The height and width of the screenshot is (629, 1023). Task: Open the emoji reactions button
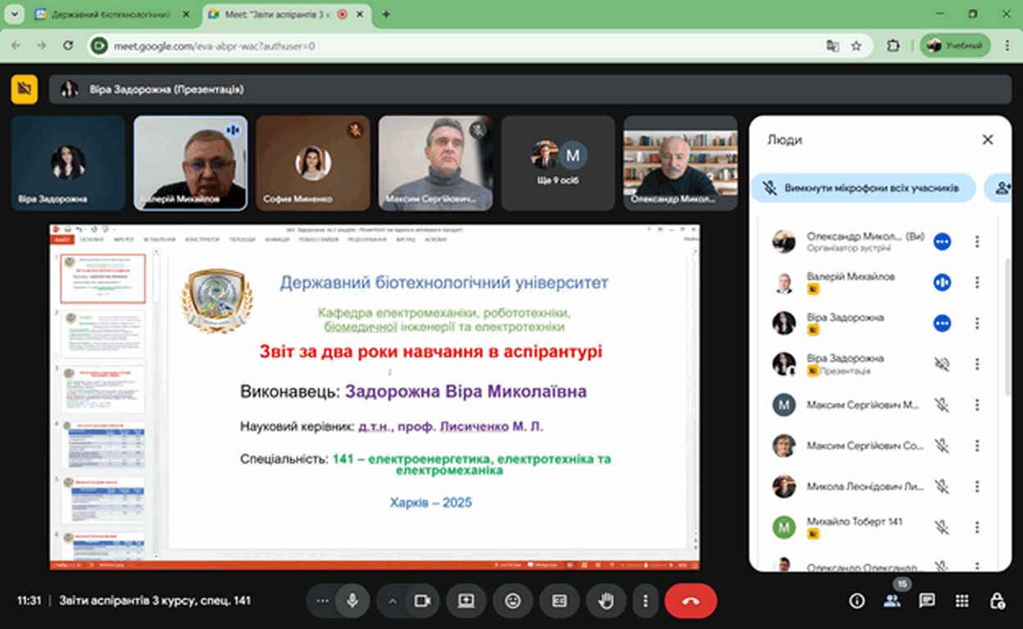click(513, 601)
